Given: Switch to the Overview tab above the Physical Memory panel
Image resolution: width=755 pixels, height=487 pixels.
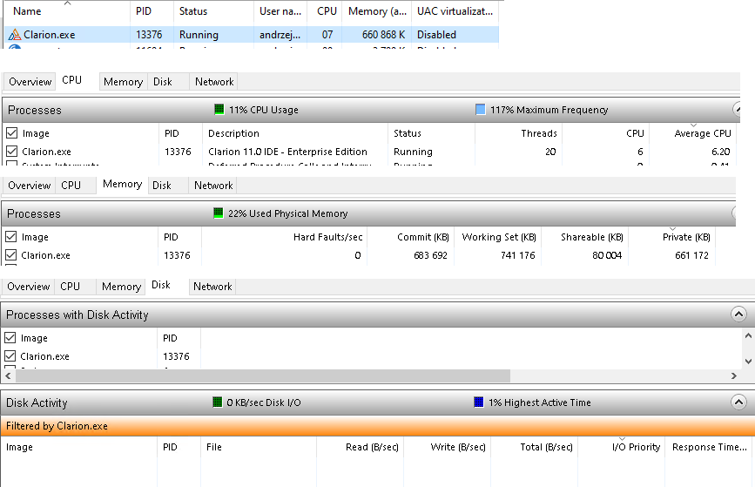Looking at the screenshot, I should point(30,186).
